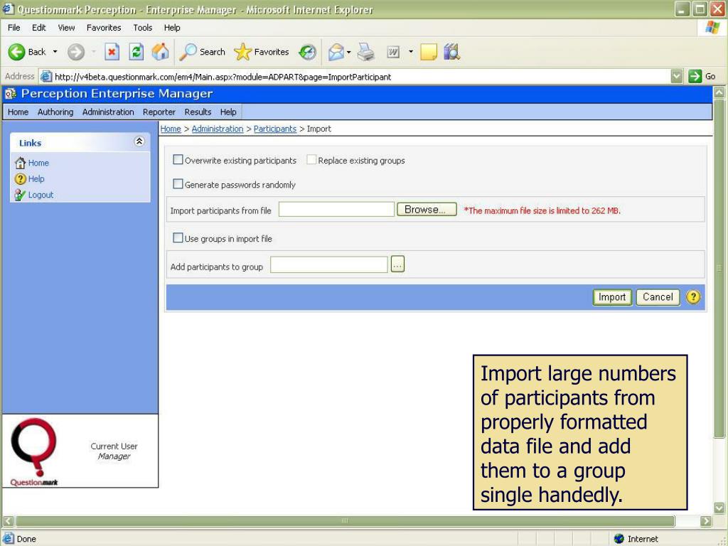728x546 pixels.
Task: Open the Back button history dropdown arrow
Action: click(55, 51)
